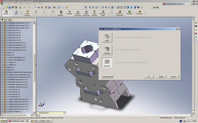Click the dialog's question mark help icon
Viewport: 198px width, 123px height.
(x=177, y=29)
